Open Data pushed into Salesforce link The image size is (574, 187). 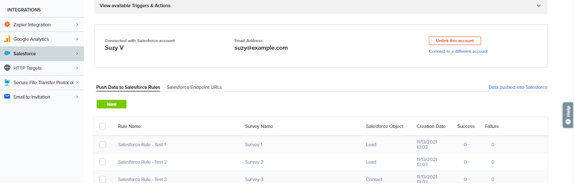click(518, 87)
